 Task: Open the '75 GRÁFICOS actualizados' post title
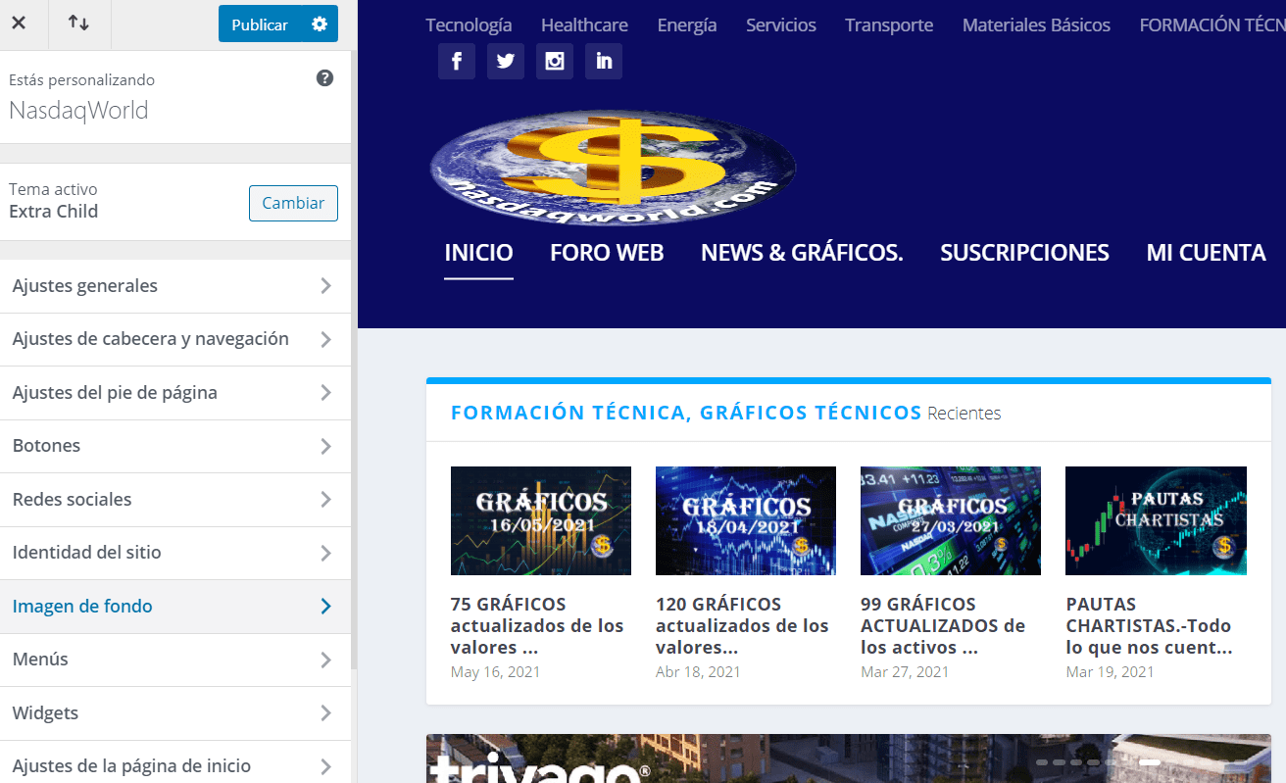(537, 625)
